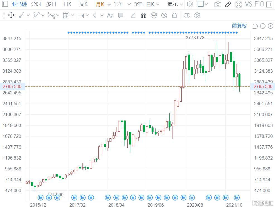The height and width of the screenshot is (208, 275).
Task: Toggle hide drawings eye-slash icon
Action: pos(164,15)
